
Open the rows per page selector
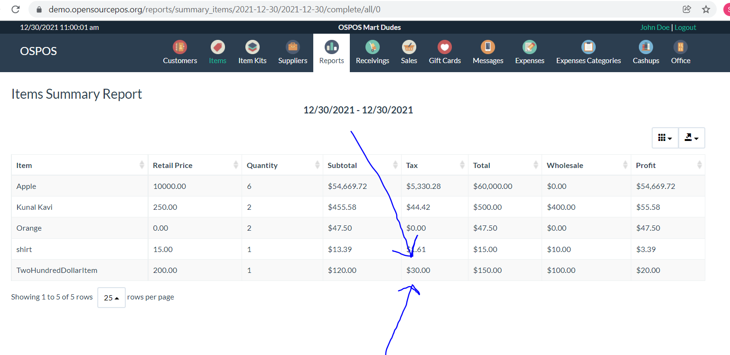pyautogui.click(x=111, y=297)
